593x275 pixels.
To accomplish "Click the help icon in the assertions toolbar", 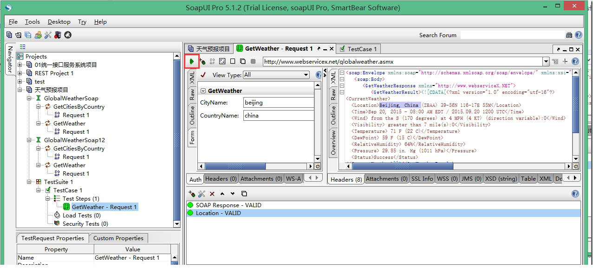I will (575, 194).
